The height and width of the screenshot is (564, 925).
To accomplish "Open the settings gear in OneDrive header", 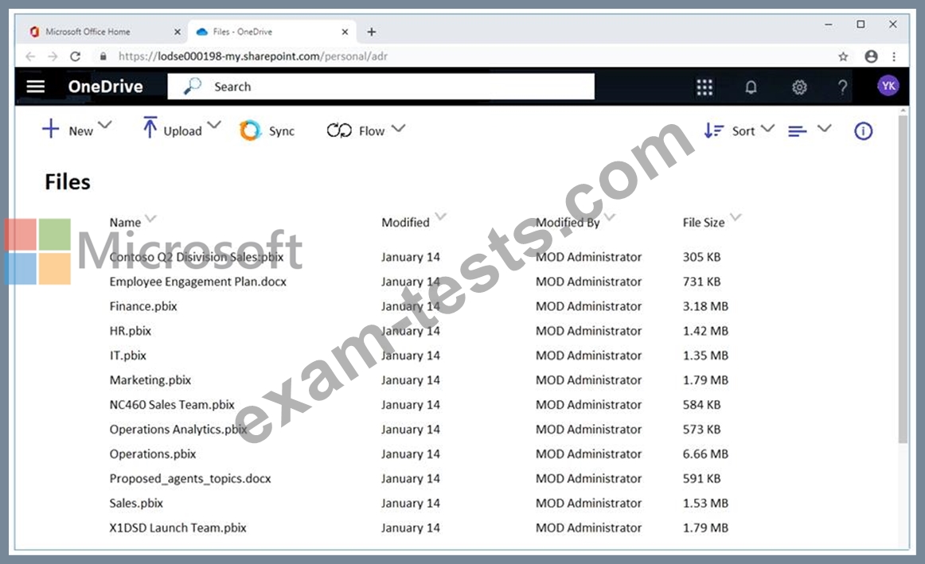I will point(799,88).
